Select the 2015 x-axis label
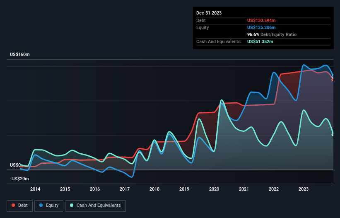The width and height of the screenshot is (340, 218). 65,189
